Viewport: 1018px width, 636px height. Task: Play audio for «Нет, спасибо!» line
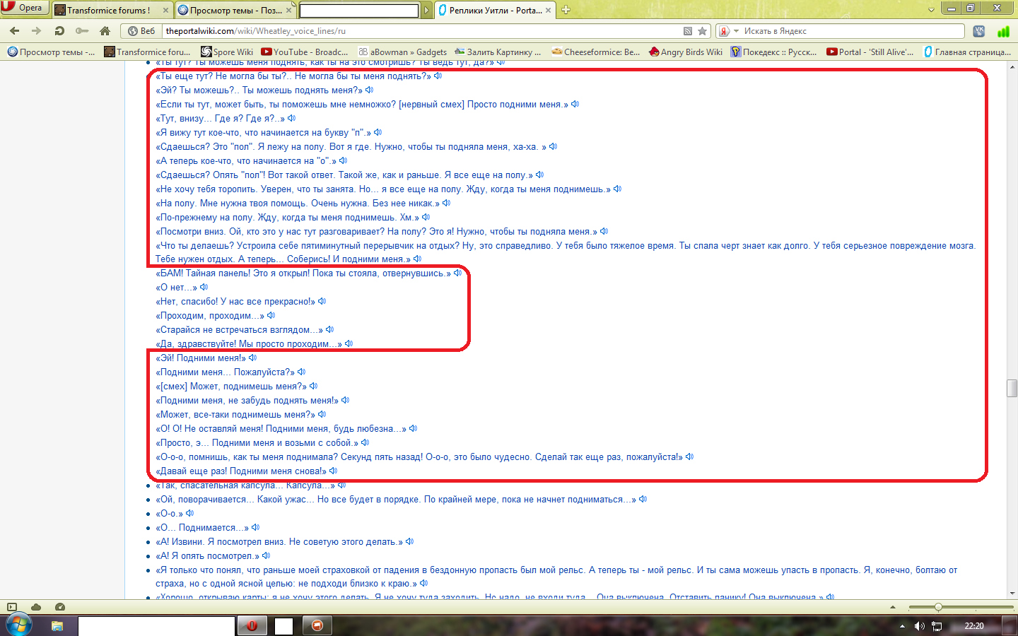click(x=322, y=301)
